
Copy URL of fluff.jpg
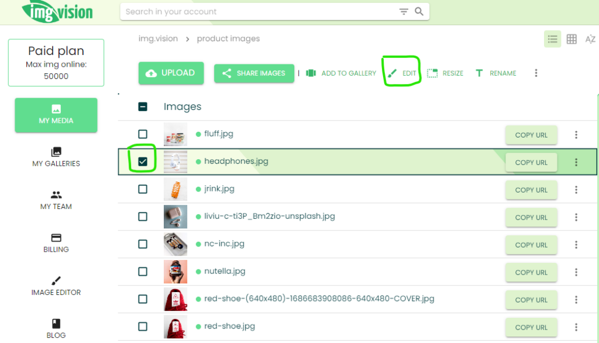click(531, 135)
